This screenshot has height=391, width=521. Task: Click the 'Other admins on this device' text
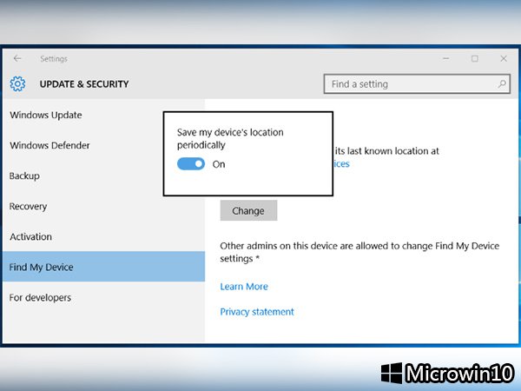pyautogui.click(x=359, y=252)
